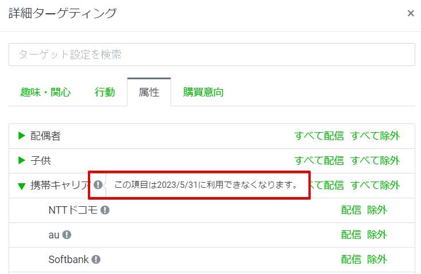Click info icon next to Softbank
The width and height of the screenshot is (421, 274).
(x=96, y=260)
